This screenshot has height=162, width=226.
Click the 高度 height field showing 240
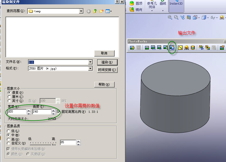pos(42,112)
